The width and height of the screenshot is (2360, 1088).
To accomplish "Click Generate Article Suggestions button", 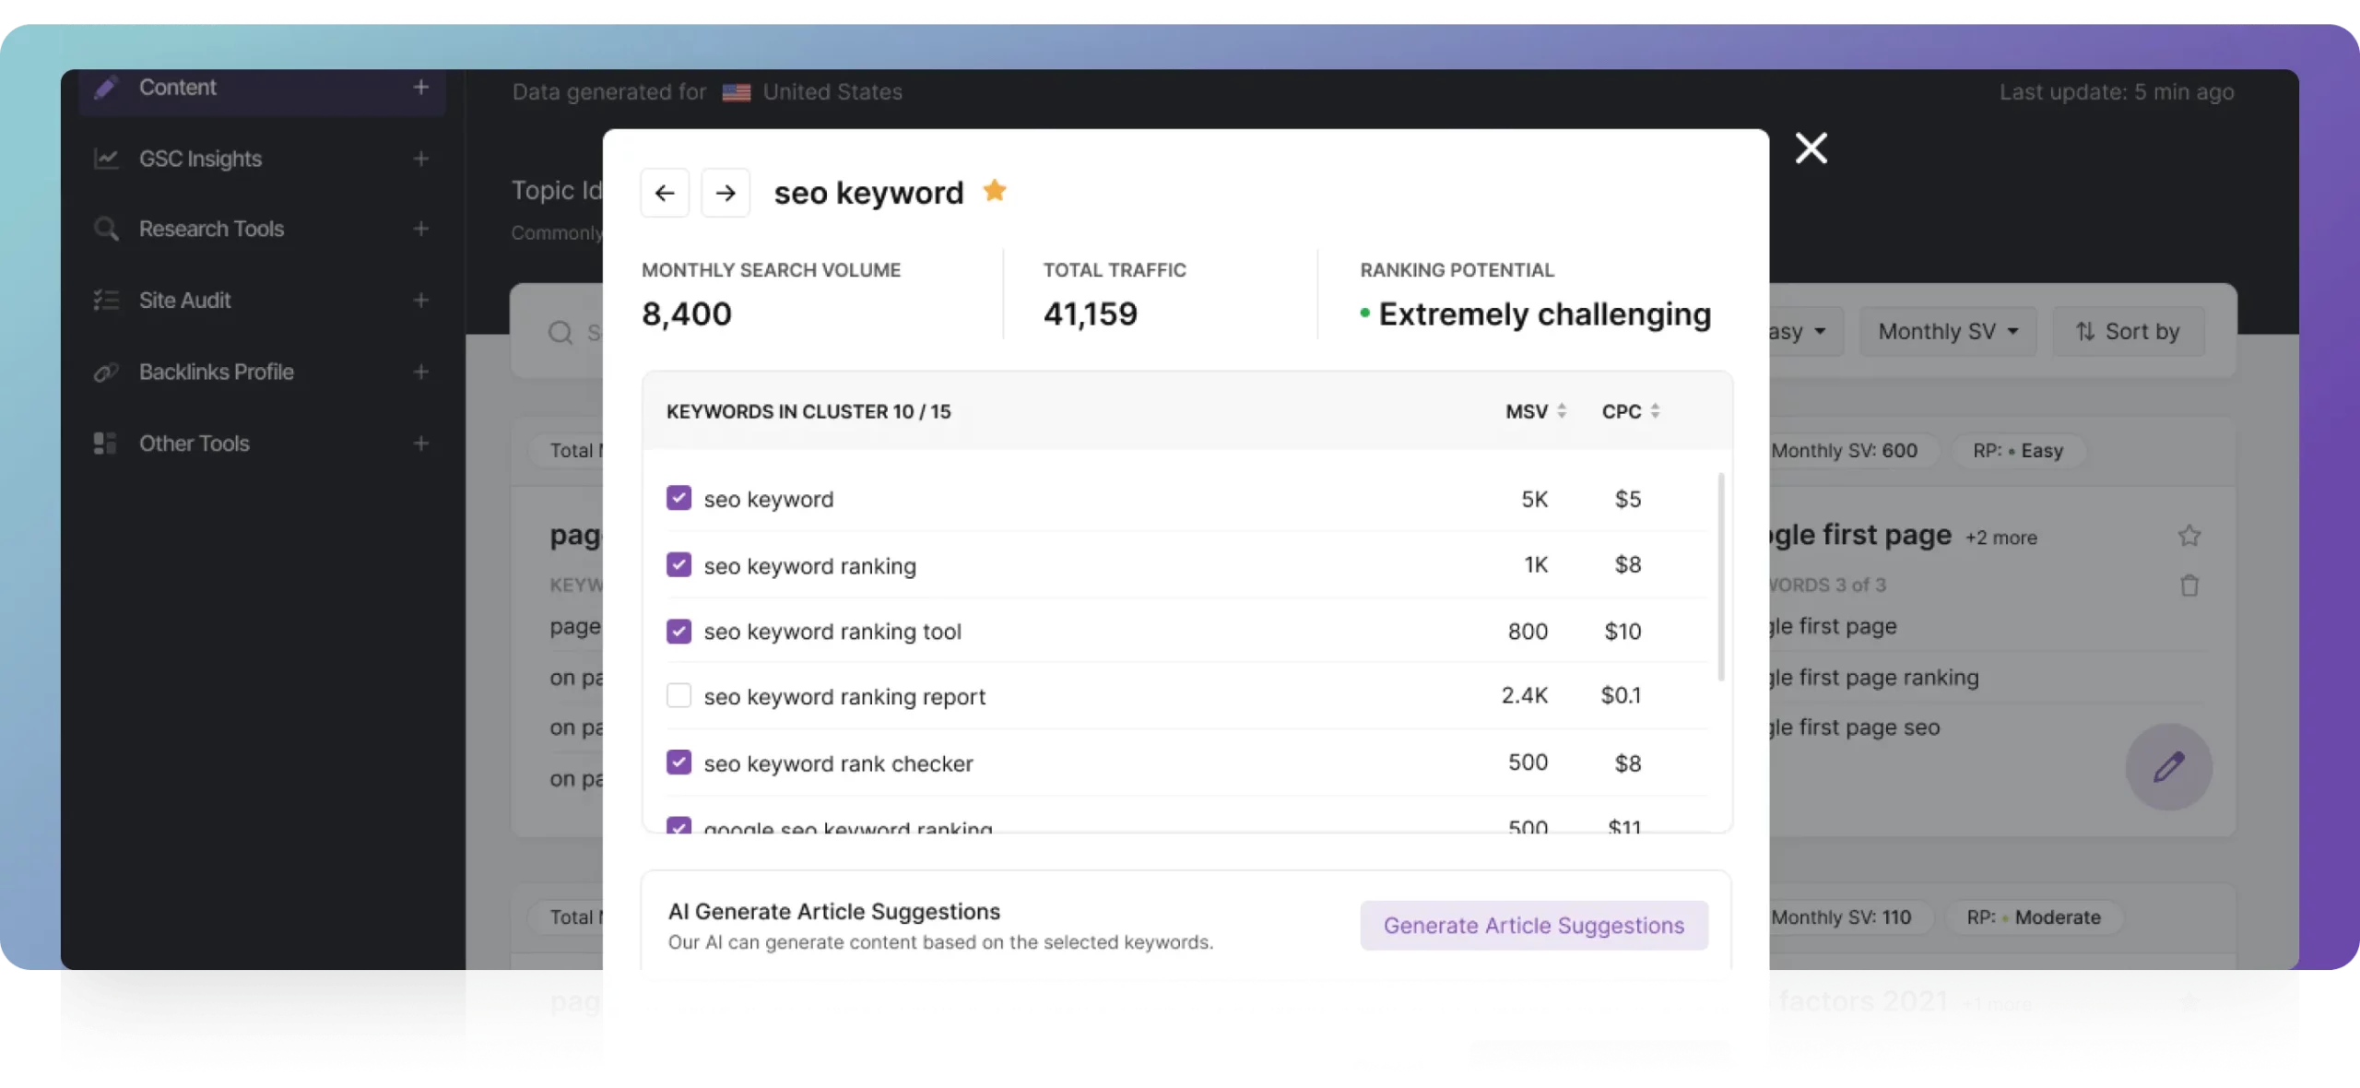I will coord(1534,926).
